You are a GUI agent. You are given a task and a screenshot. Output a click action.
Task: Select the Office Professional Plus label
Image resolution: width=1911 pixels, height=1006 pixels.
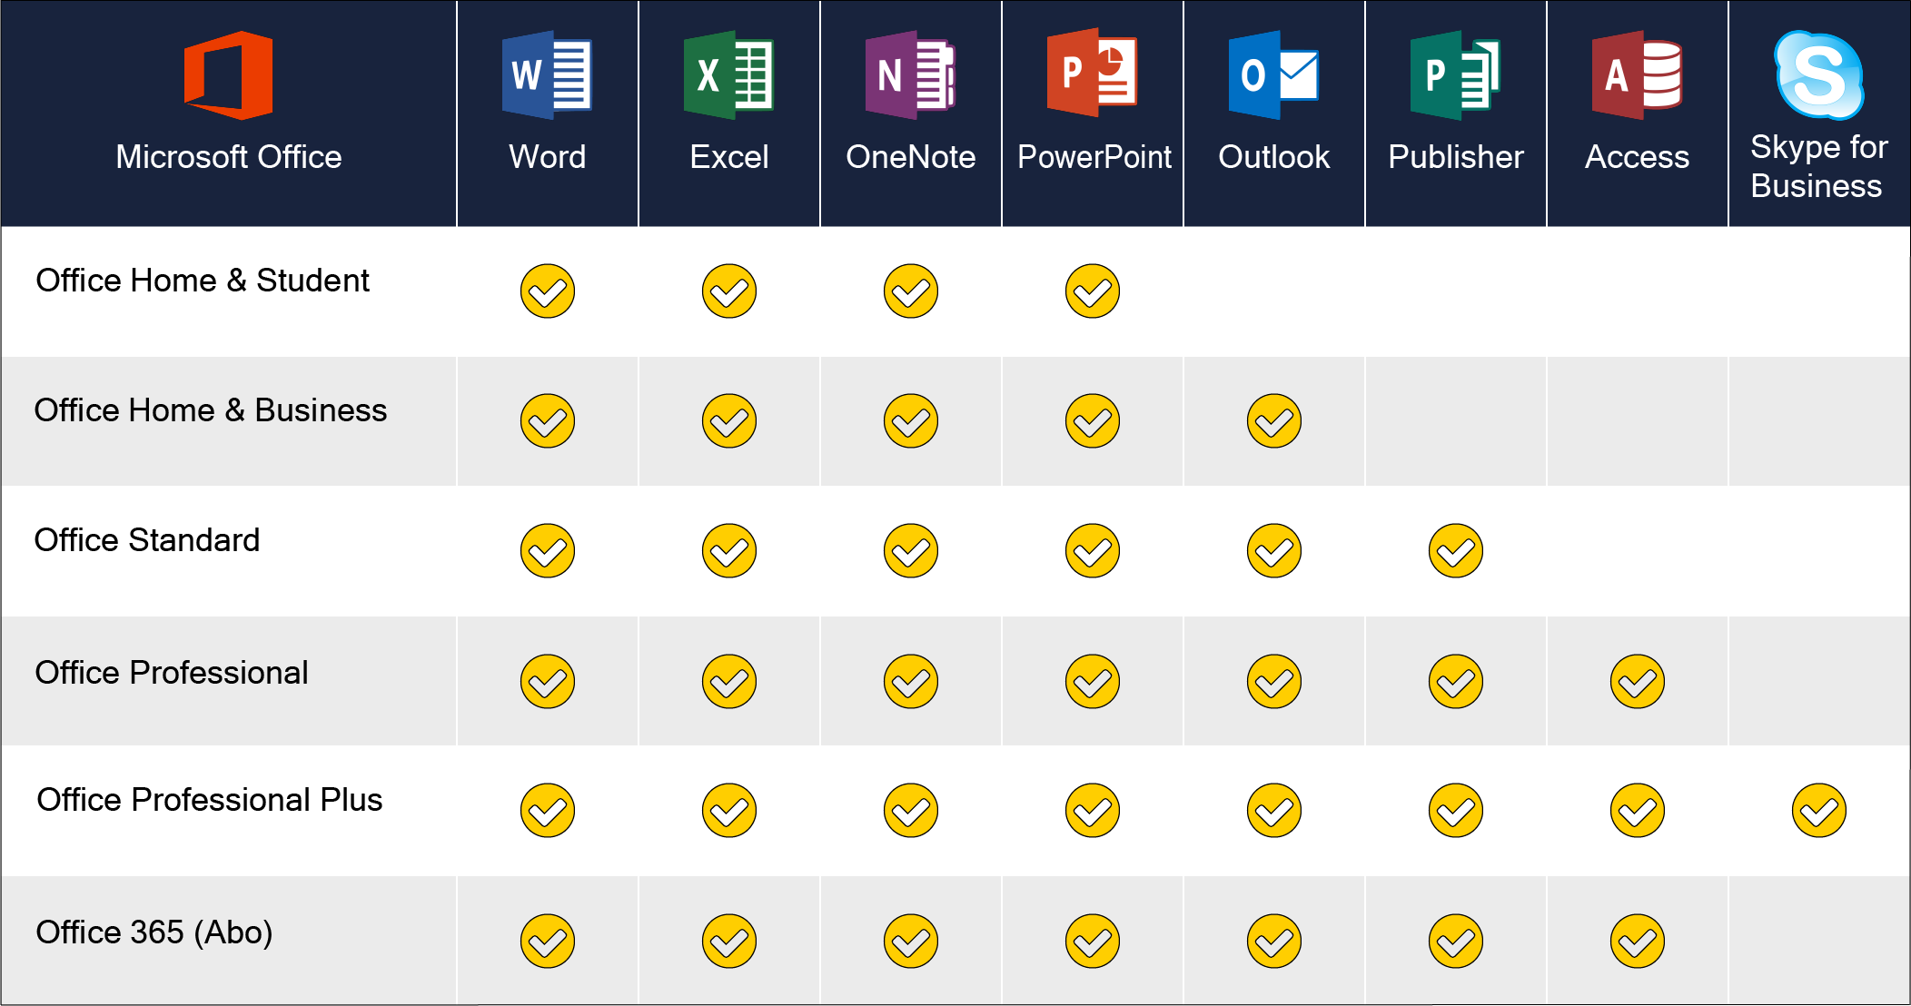click(x=210, y=800)
